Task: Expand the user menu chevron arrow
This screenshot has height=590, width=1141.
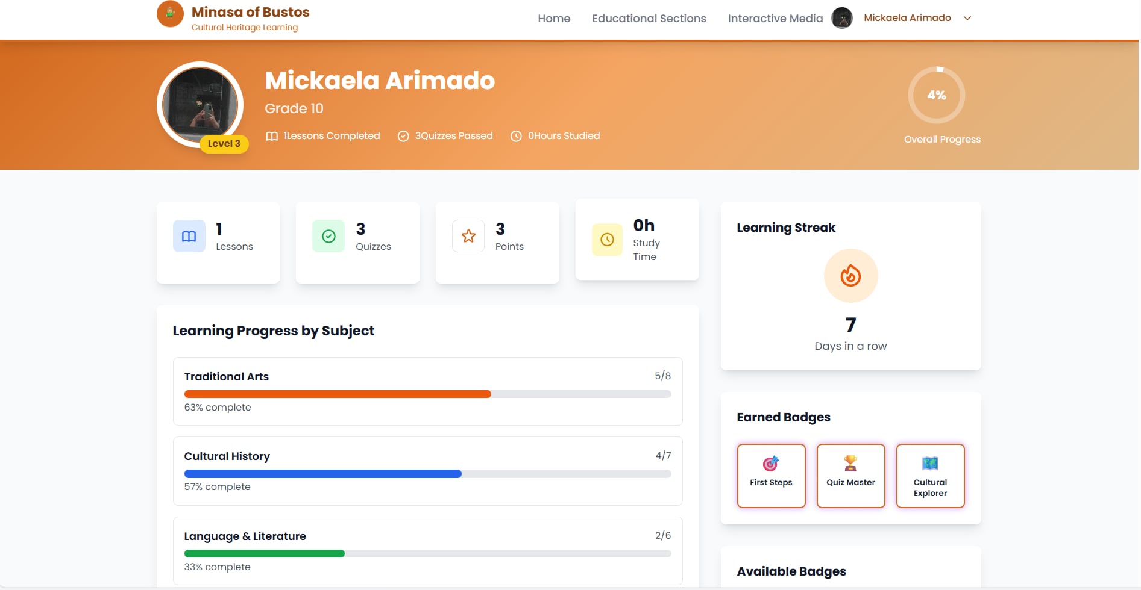Action: 967,18
